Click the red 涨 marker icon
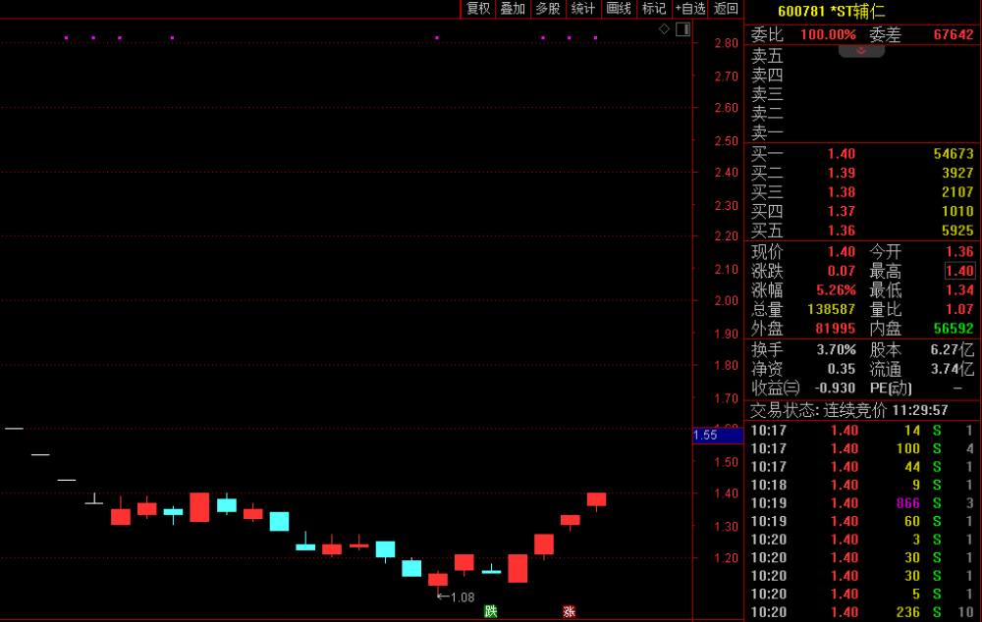This screenshot has height=622, width=982. (x=569, y=611)
